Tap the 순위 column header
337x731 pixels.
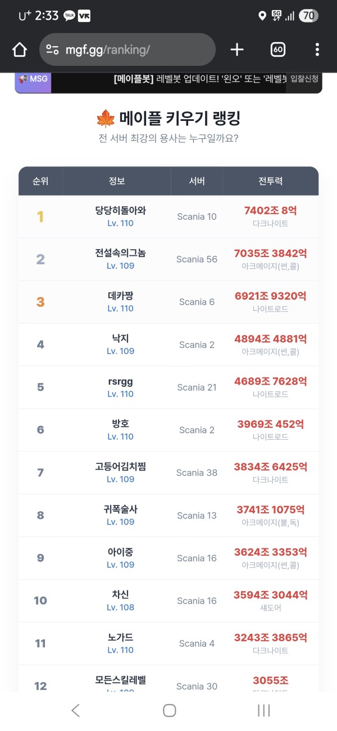click(40, 181)
